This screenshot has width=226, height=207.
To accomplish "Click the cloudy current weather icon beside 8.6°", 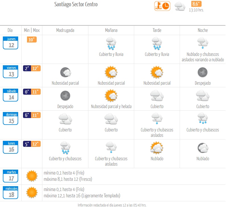I will point(180,7).
